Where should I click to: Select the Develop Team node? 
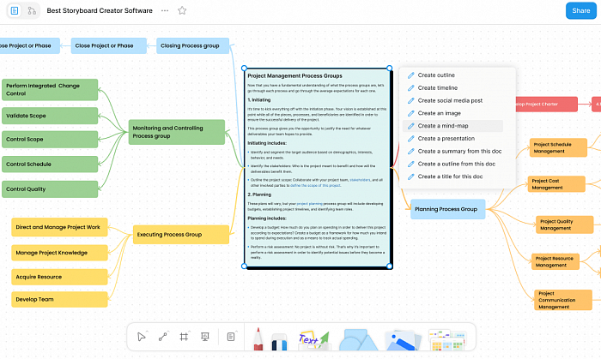(x=59, y=299)
